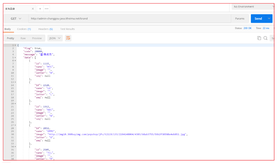The height and width of the screenshot is (163, 278).
Task: Select the Pretty view mode
Action: [10, 38]
